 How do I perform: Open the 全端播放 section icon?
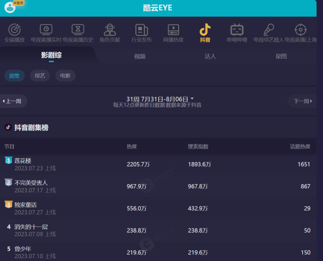click(x=14, y=30)
